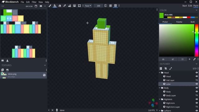This screenshot has width=199, height=112.
Task: Select the Color Picker eyedropper tool
Action: click(65, 6)
